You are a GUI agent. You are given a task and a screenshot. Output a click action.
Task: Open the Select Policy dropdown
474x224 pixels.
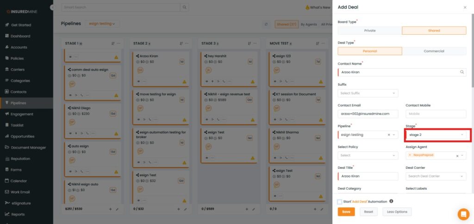(368, 155)
